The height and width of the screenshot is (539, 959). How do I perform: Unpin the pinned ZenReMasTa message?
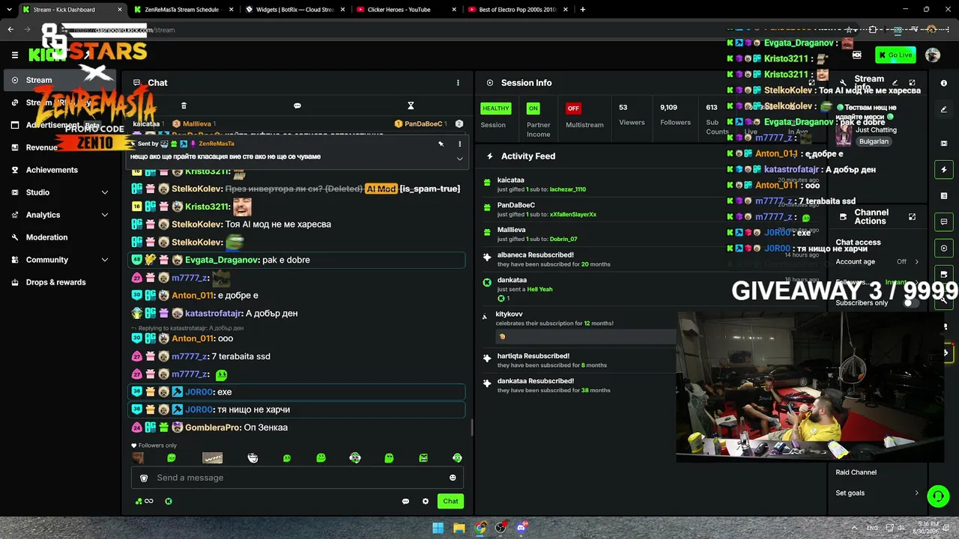click(x=441, y=144)
